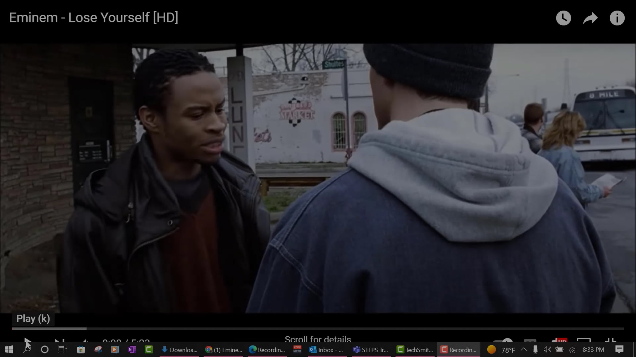Open OneNote from the taskbar
Viewport: 636px width, 357px height.
coord(132,350)
